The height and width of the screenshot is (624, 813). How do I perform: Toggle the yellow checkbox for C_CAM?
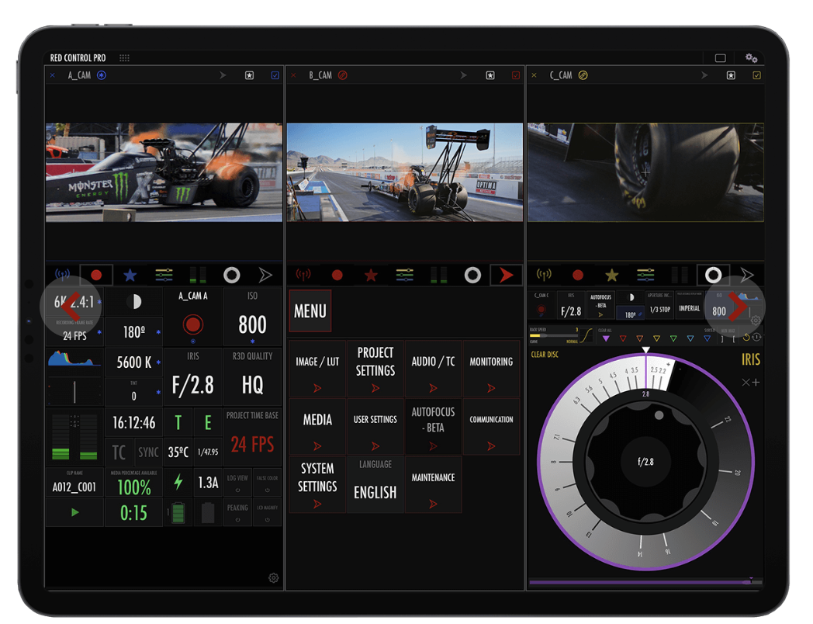coord(756,75)
